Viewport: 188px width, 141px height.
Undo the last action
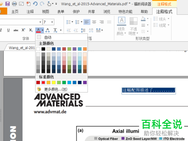coord(35,4)
